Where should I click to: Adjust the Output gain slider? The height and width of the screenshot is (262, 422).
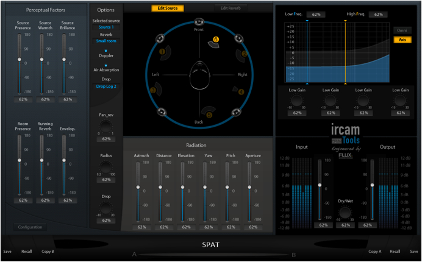(x=372, y=189)
